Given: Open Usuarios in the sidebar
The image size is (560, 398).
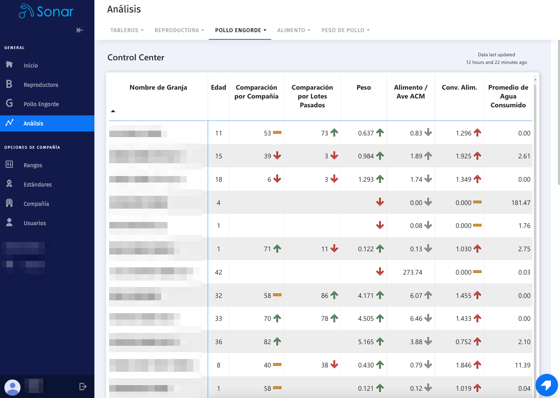Looking at the screenshot, I should click(x=35, y=223).
